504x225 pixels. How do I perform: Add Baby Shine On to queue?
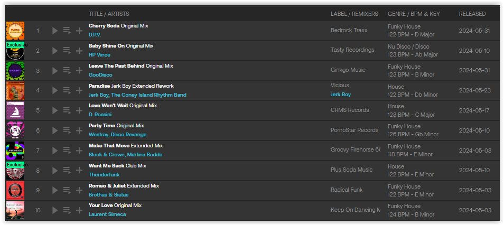[67, 51]
